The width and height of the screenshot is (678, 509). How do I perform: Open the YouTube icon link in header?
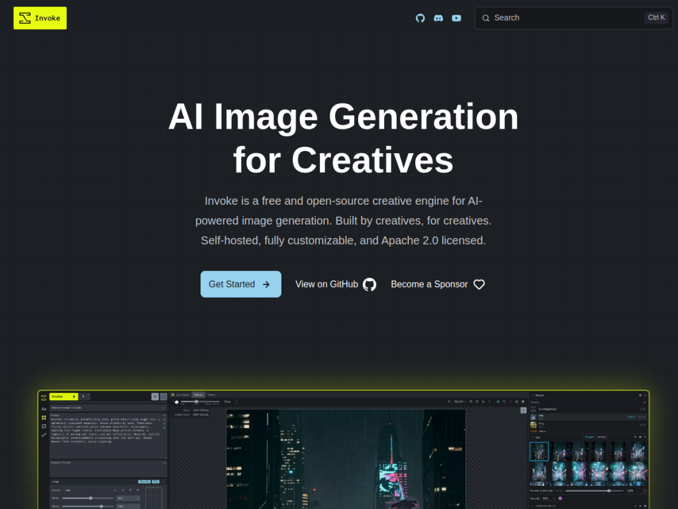point(457,18)
